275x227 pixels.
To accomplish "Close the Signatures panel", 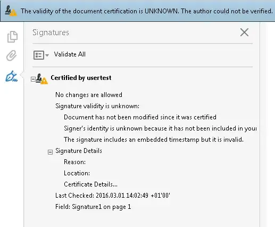I will pyautogui.click(x=244, y=33).
